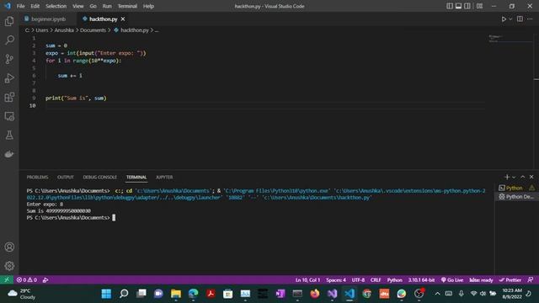Viewport: 539px width, 303px height.
Task: Close the hackthon.py tab
Action: coord(123,19)
